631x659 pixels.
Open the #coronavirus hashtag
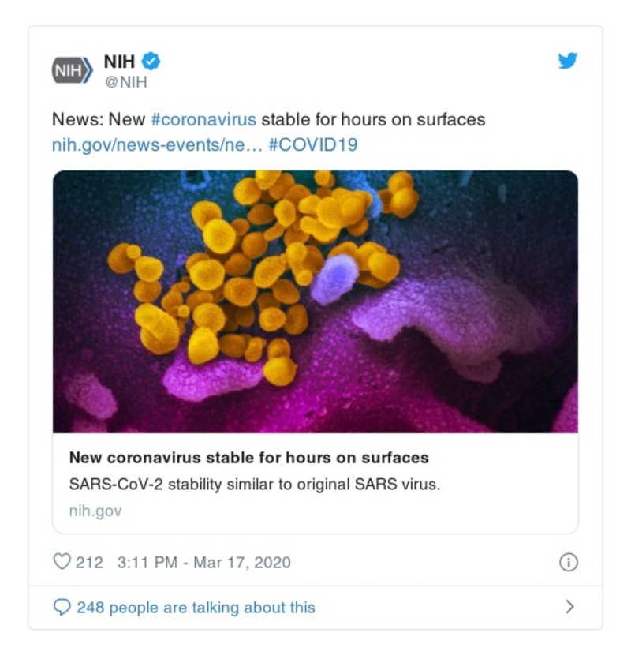(203, 120)
